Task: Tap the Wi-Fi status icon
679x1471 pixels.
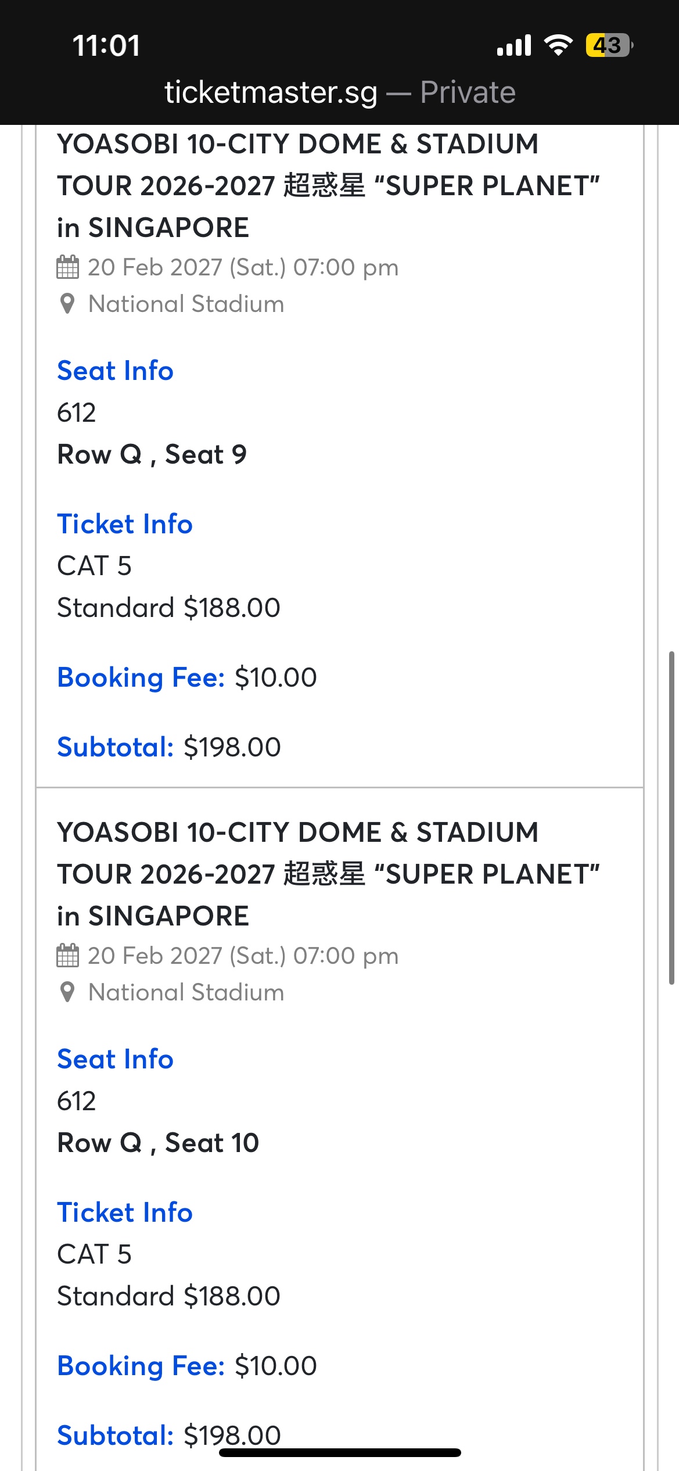Action: [558, 45]
